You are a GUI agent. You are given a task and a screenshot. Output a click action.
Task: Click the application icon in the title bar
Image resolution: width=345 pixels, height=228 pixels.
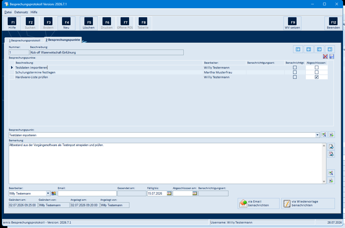pos(6,4)
